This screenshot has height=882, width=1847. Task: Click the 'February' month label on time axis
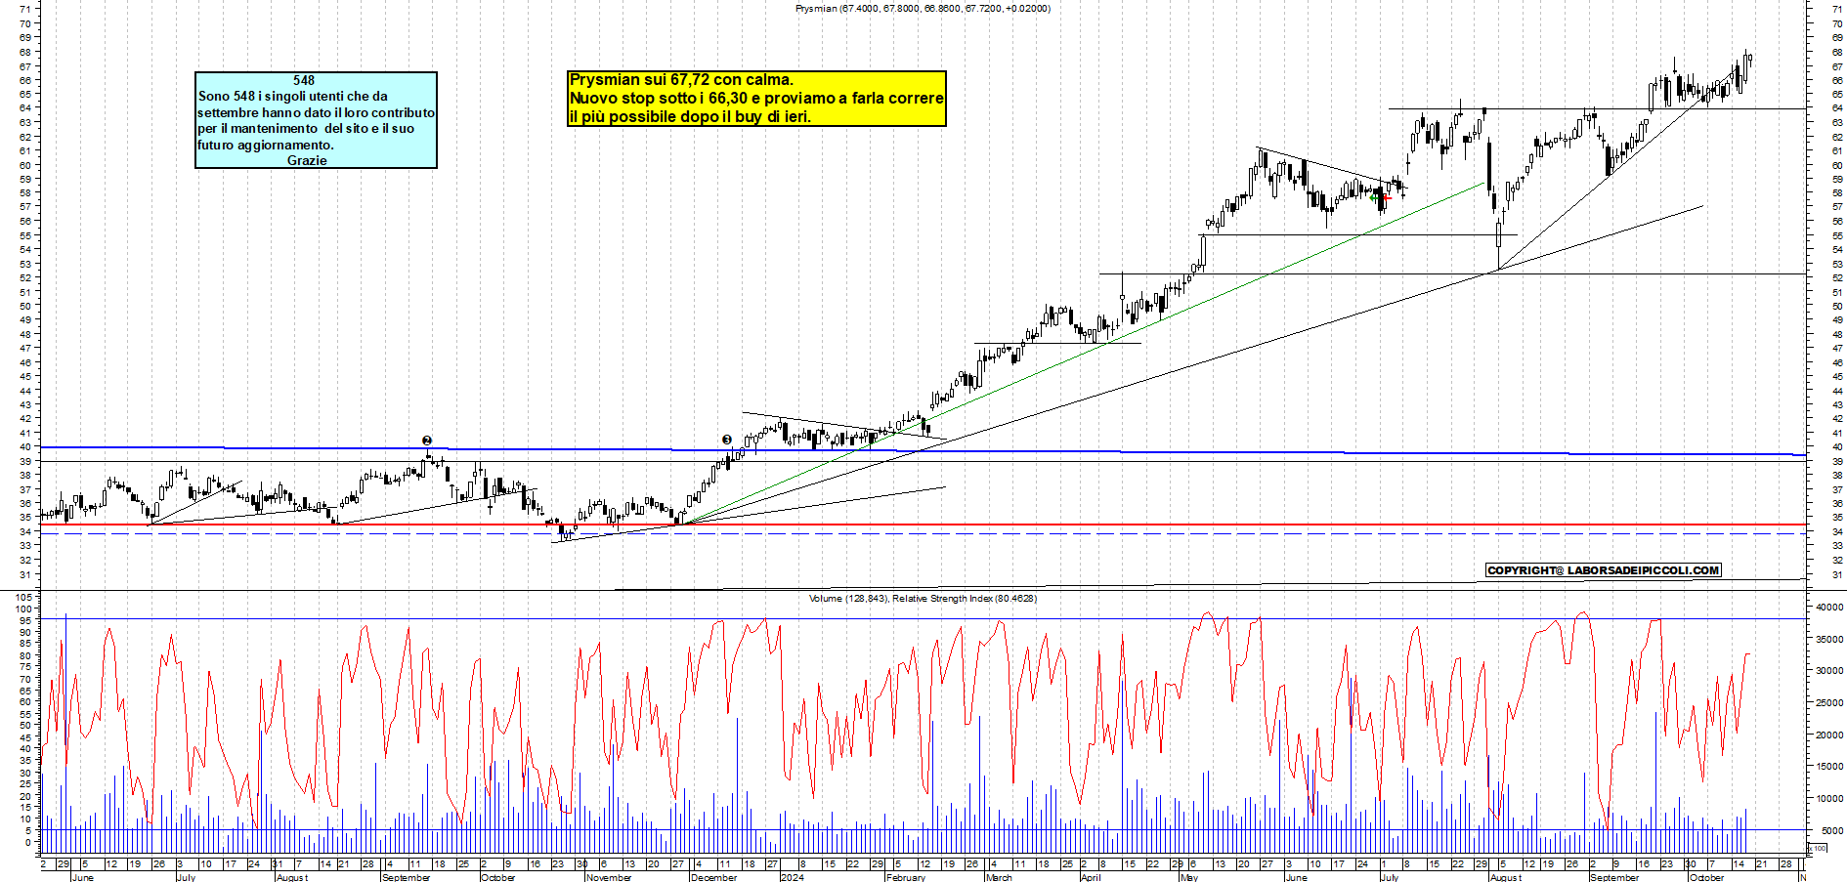click(x=905, y=877)
